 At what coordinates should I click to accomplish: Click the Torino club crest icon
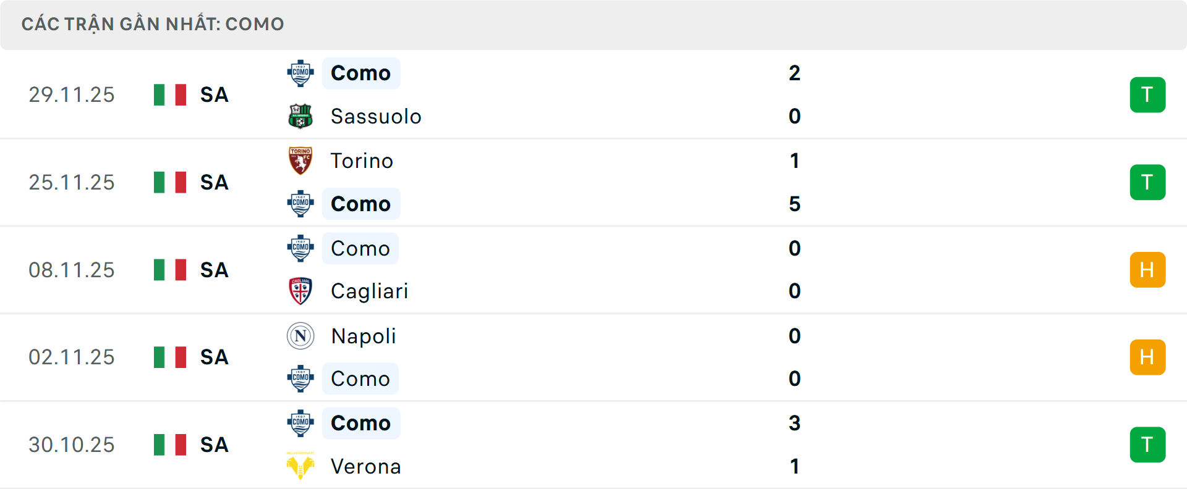point(300,161)
